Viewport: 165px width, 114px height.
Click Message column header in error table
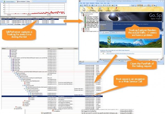click(x=22, y=18)
